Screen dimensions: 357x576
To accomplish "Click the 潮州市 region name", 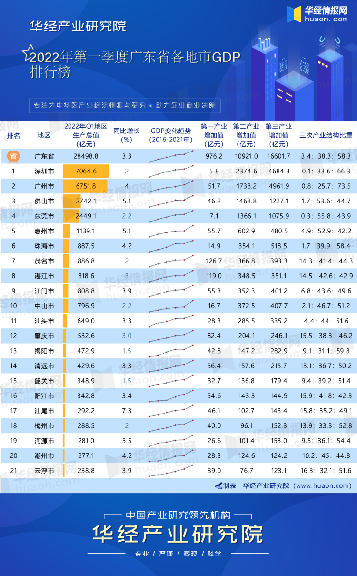I will click(44, 456).
